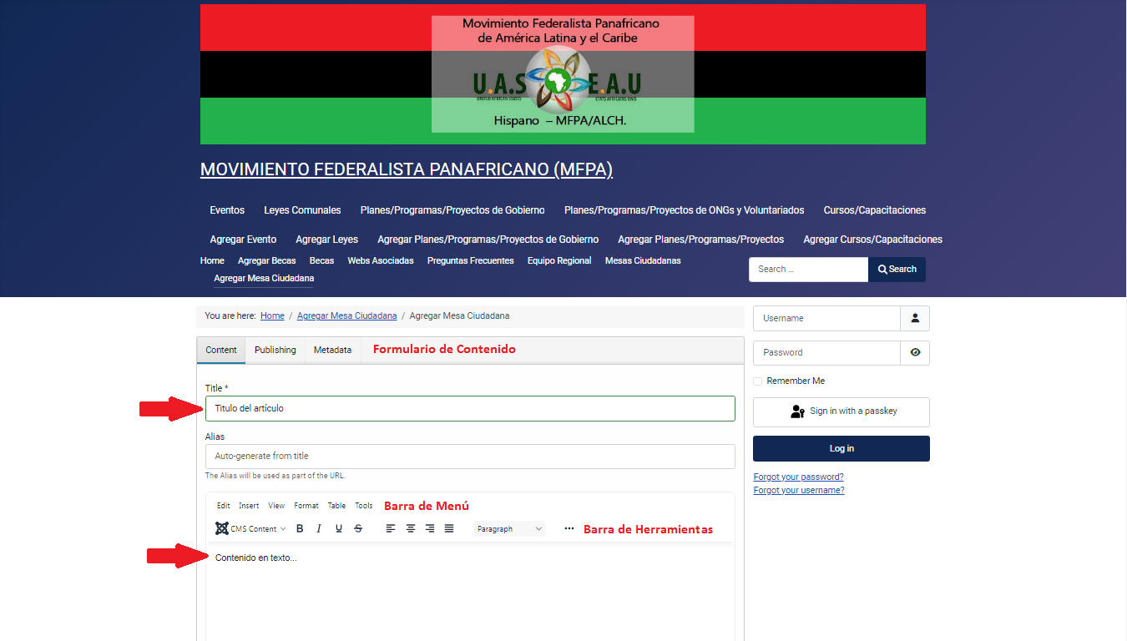This screenshot has height=641, width=1127.
Task: Open the site title MOVIMIENTO FEDERALISTA PANAFRICANO
Action: coord(407,169)
